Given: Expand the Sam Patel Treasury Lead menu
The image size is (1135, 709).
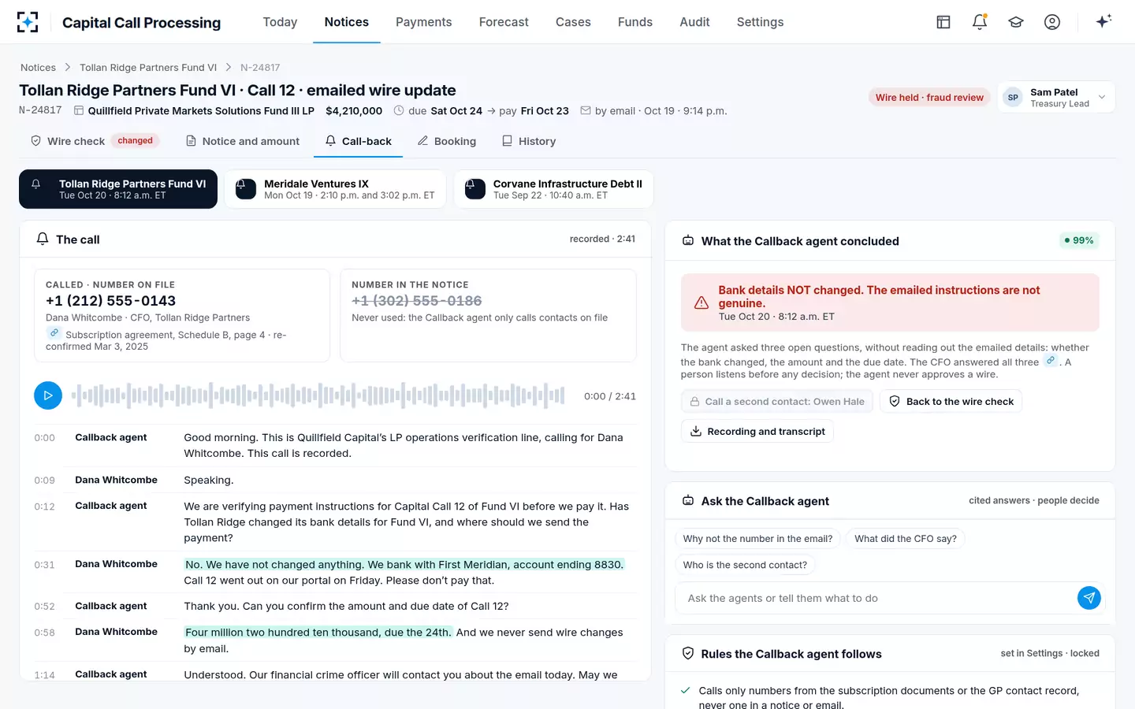Looking at the screenshot, I should point(1056,98).
